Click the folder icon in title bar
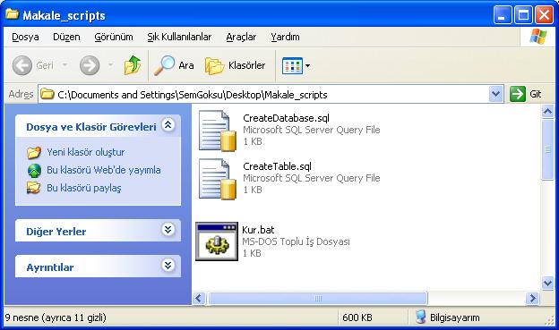The height and width of the screenshot is (330, 559). coord(13,14)
